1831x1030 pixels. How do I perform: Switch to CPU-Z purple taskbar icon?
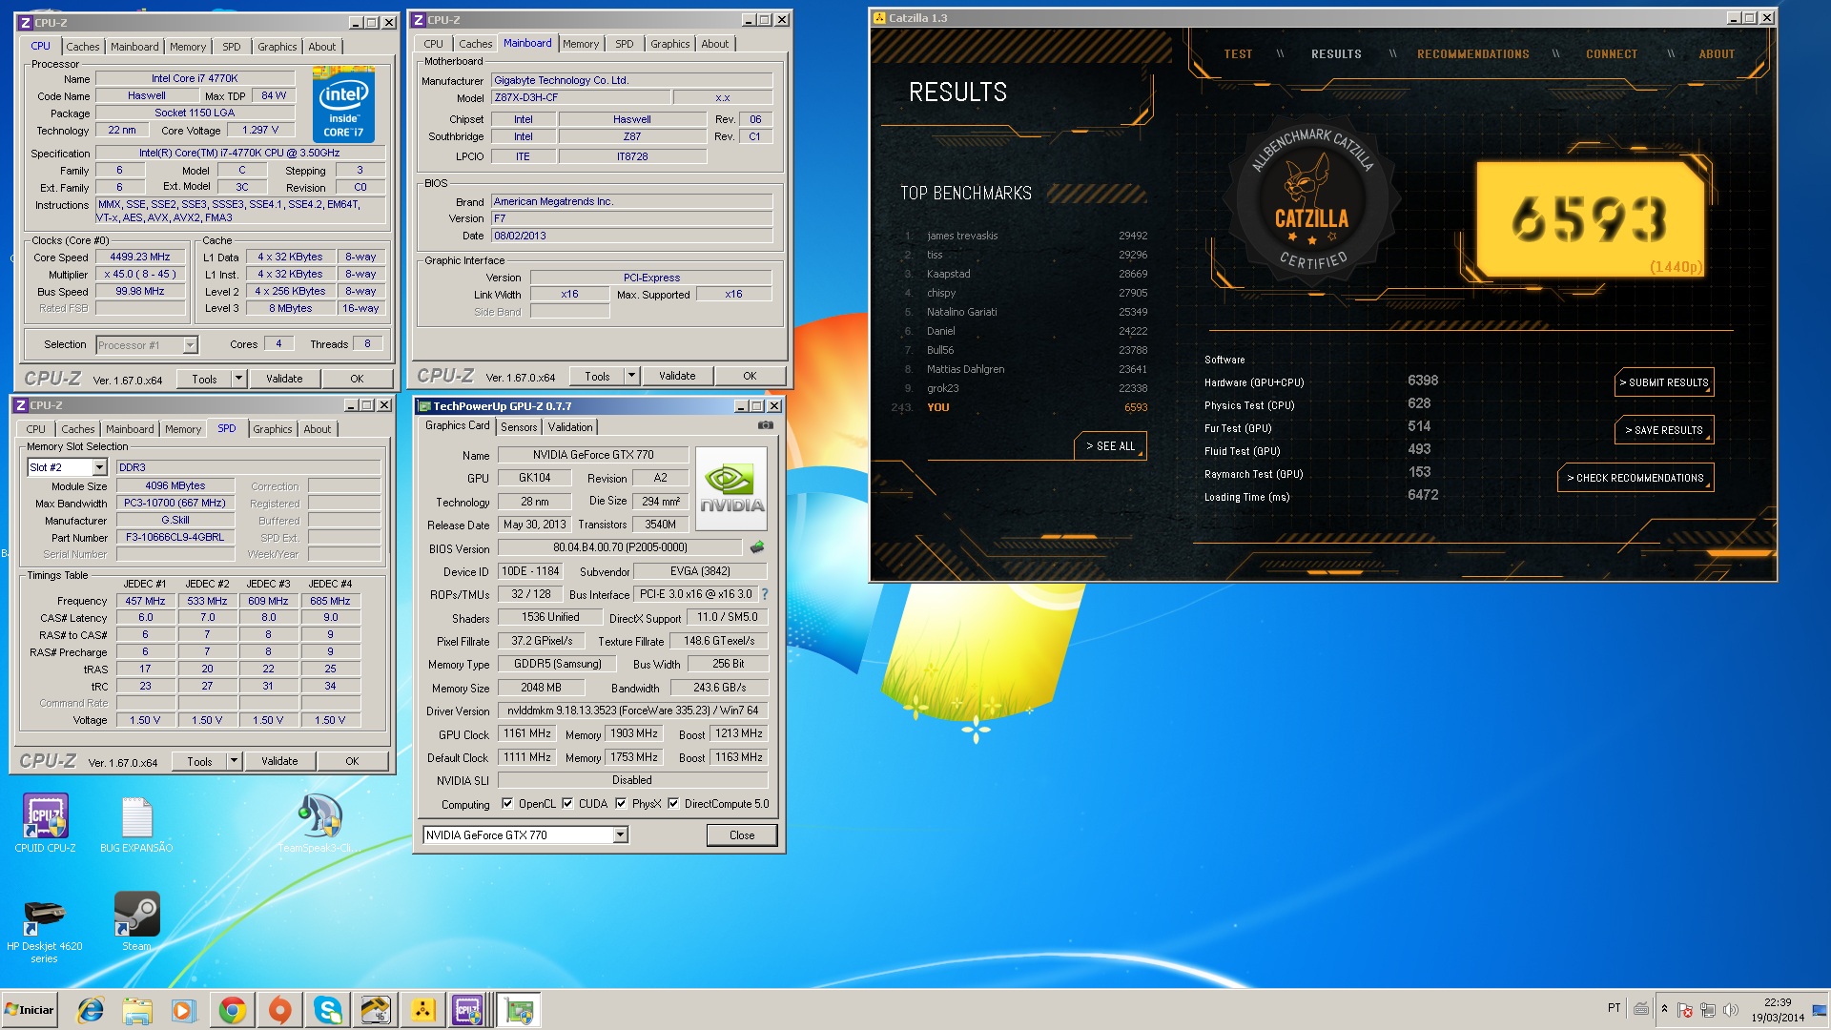click(468, 1010)
